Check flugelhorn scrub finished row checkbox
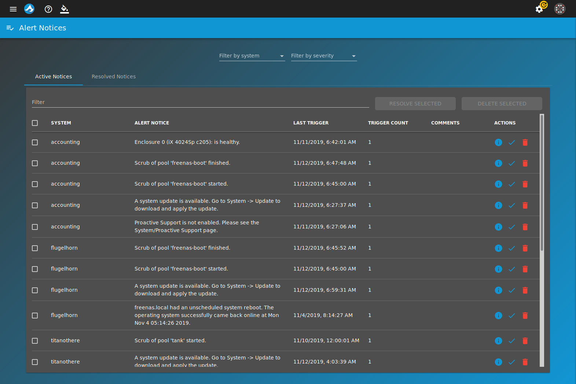The image size is (576, 384). tap(35, 248)
